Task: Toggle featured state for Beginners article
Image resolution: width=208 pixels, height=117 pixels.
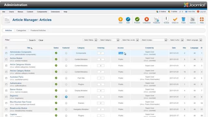Action: click(66, 97)
